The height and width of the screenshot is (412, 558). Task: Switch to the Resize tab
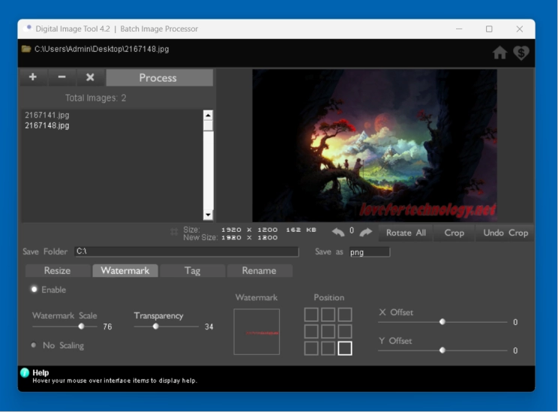pyautogui.click(x=58, y=271)
